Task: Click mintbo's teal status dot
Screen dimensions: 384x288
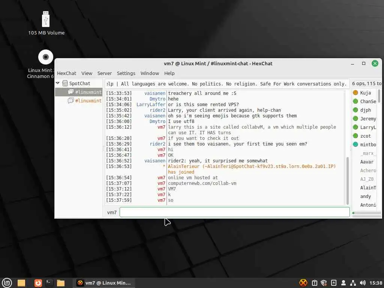Action: click(x=355, y=144)
